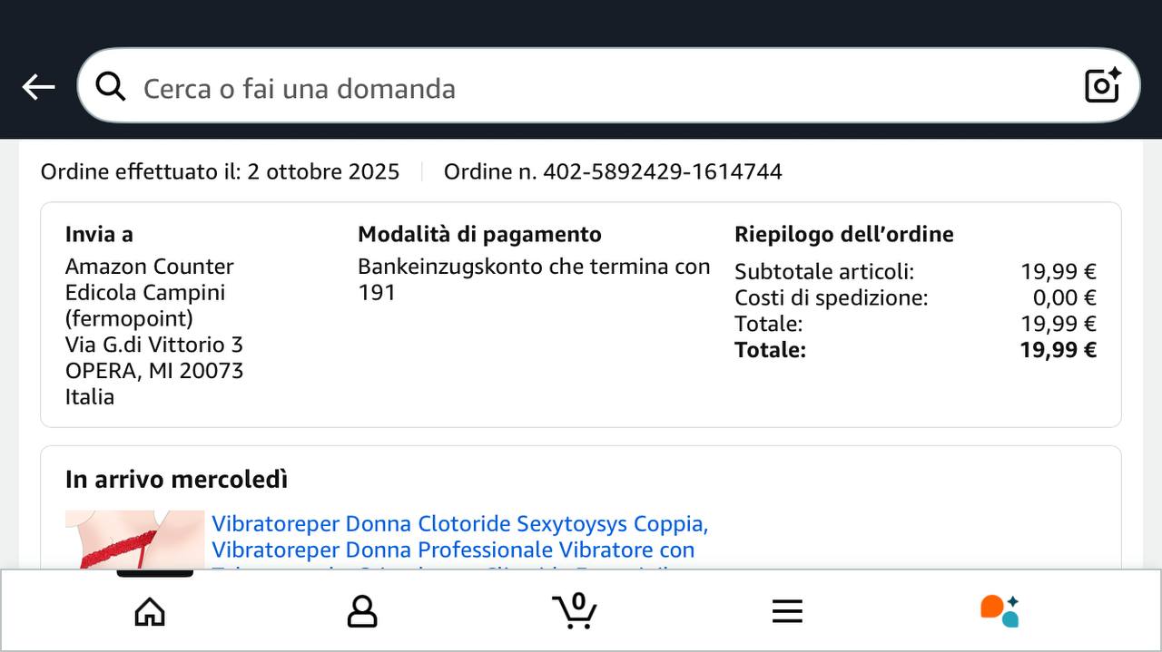The image size is (1162, 652).
Task: Tap the 'Invia a' heading
Action: click(99, 234)
